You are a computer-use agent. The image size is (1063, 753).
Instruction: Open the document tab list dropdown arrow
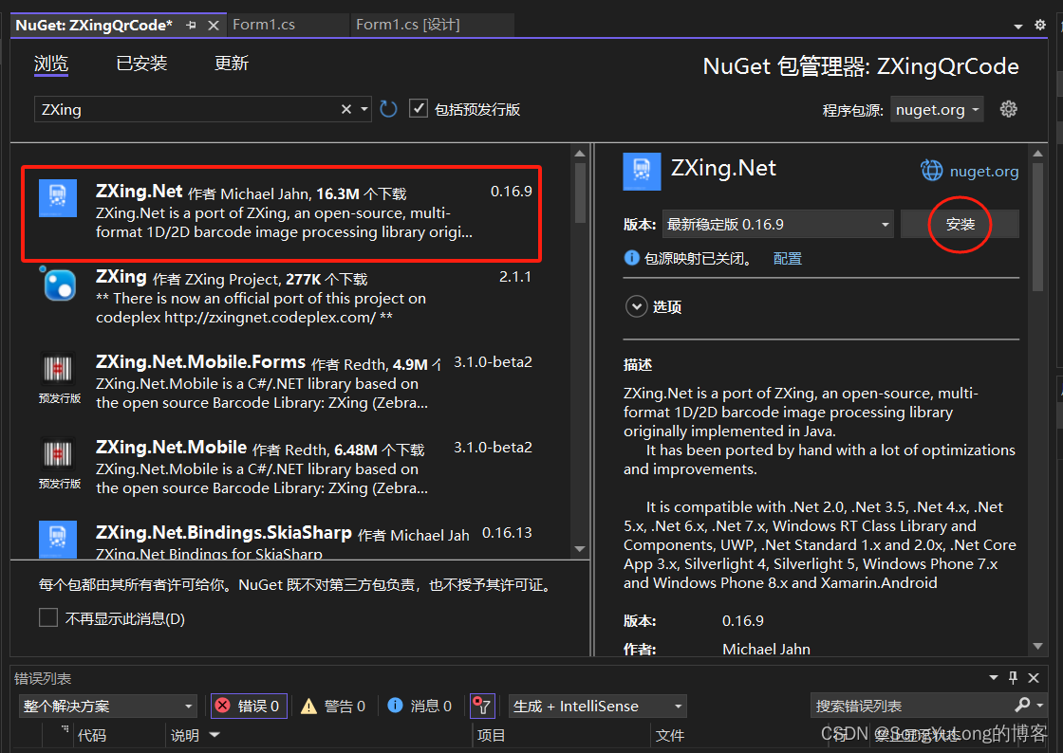click(1018, 27)
